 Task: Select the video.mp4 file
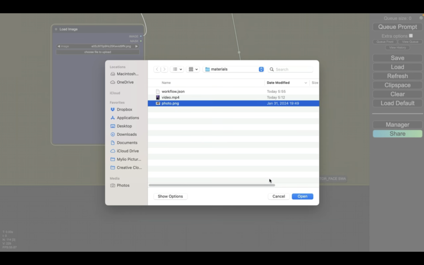(x=170, y=98)
